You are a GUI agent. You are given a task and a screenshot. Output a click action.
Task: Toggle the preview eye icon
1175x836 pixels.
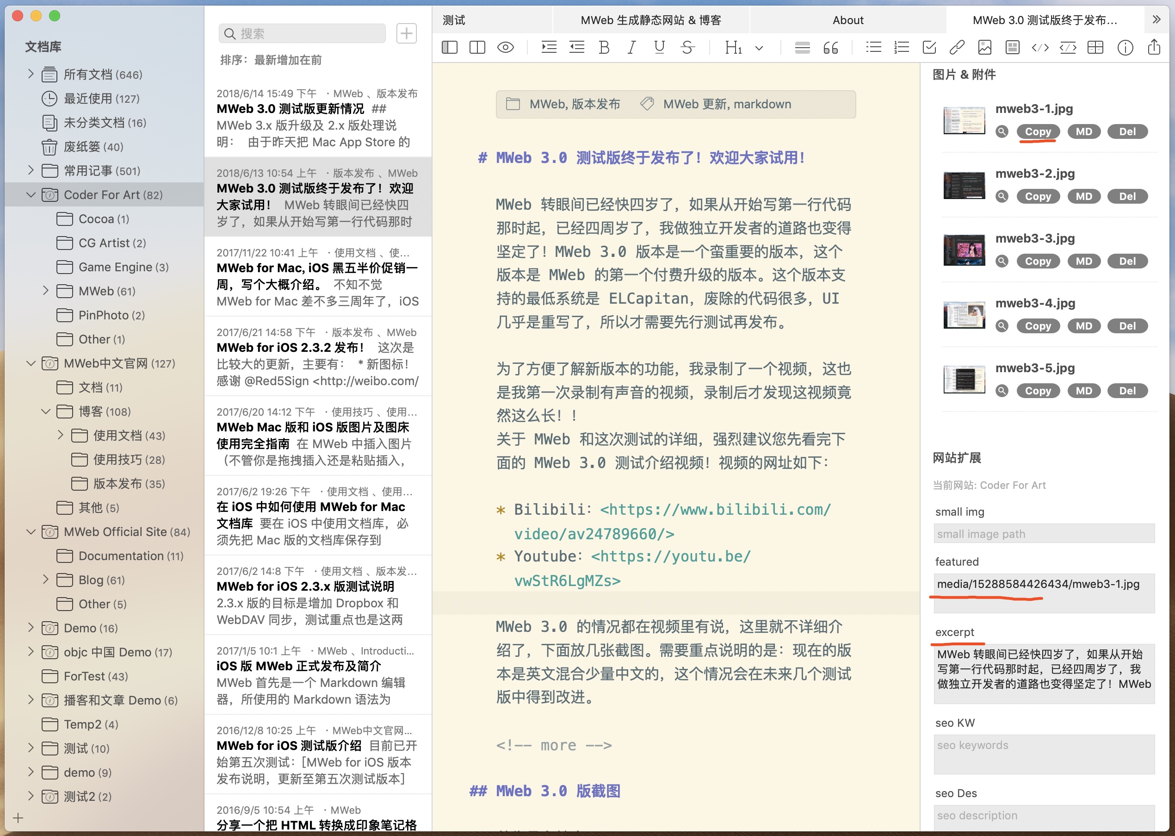coord(505,48)
